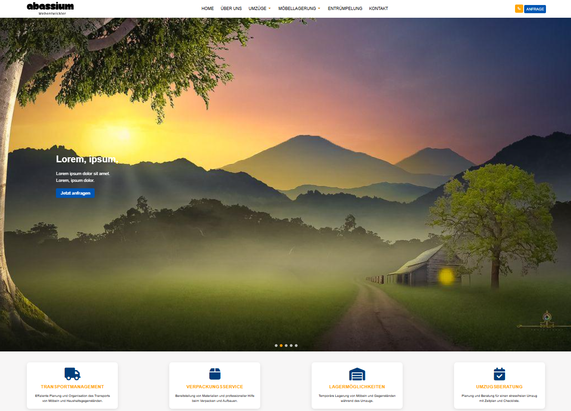Screen dimensions: 571x411
Task: Navigate to Entrümpelung page
Action: pos(345,9)
